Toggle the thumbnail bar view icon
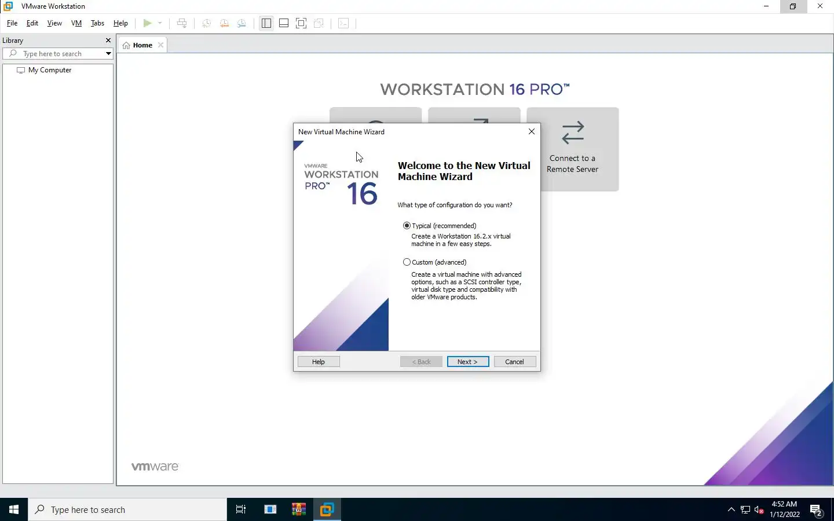The image size is (834, 521). tap(284, 23)
